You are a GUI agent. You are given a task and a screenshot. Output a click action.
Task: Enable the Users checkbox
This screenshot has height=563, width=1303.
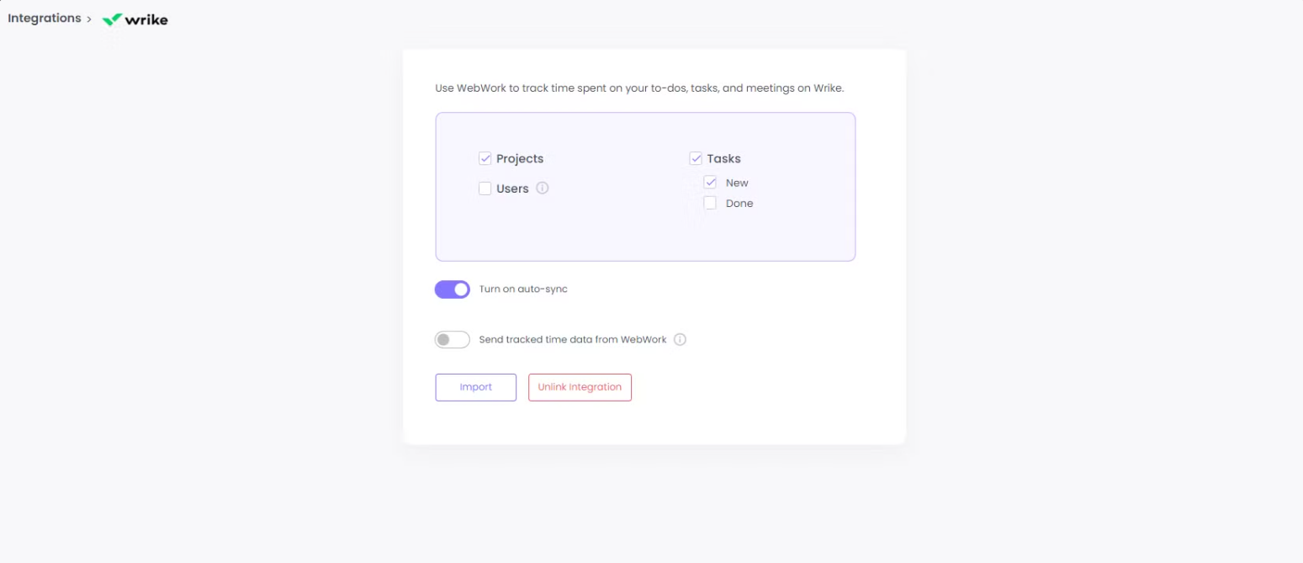click(x=485, y=189)
